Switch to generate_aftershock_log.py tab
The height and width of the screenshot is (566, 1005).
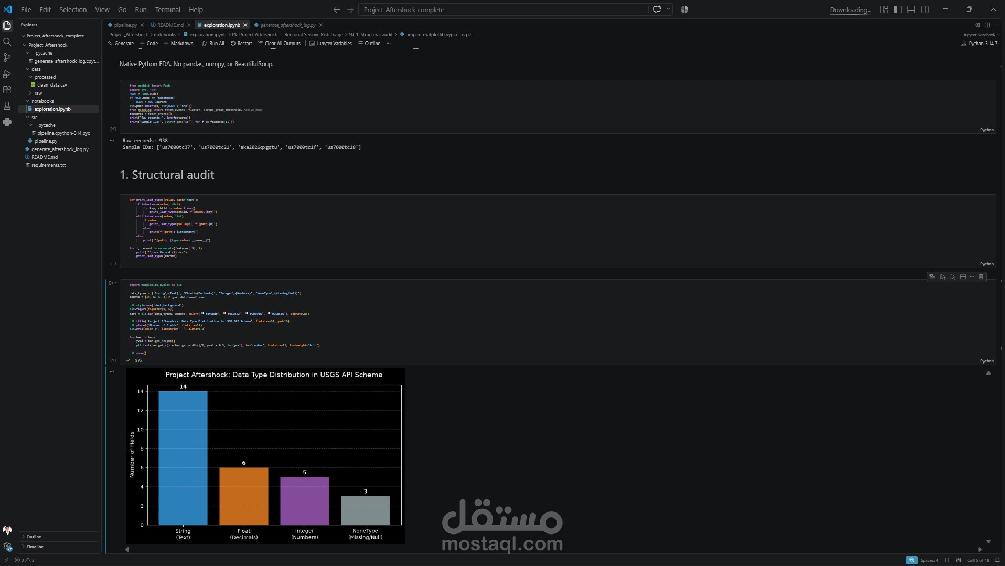288,25
